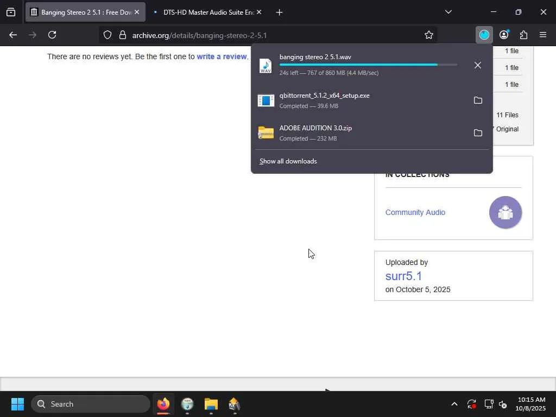Click the Original download link
556x417 pixels.
(508, 129)
